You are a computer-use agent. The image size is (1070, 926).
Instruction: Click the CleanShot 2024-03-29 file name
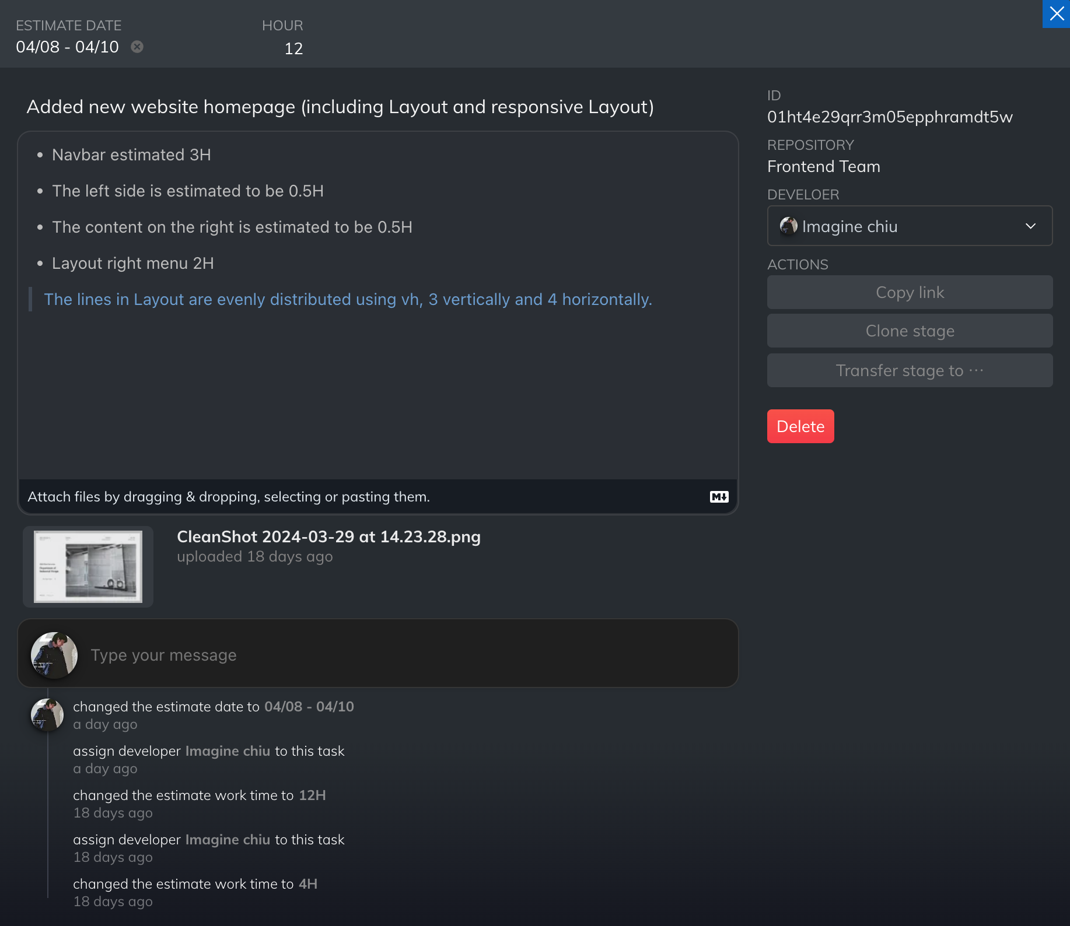click(x=328, y=536)
